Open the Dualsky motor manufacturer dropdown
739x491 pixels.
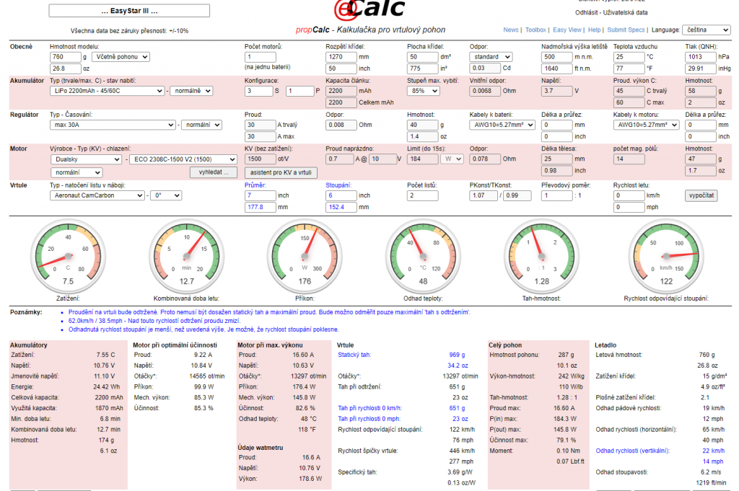86,159
